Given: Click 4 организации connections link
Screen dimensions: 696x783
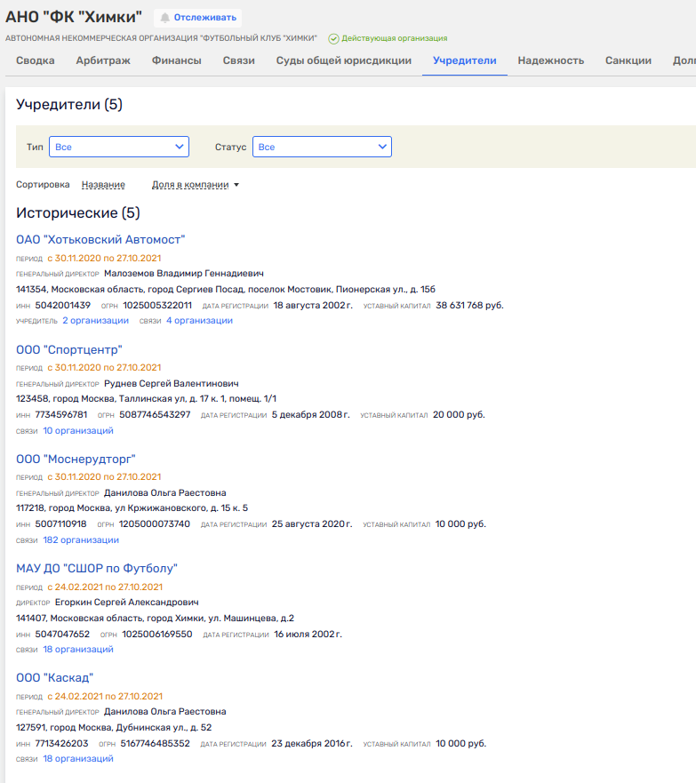Looking at the screenshot, I should coord(199,321).
